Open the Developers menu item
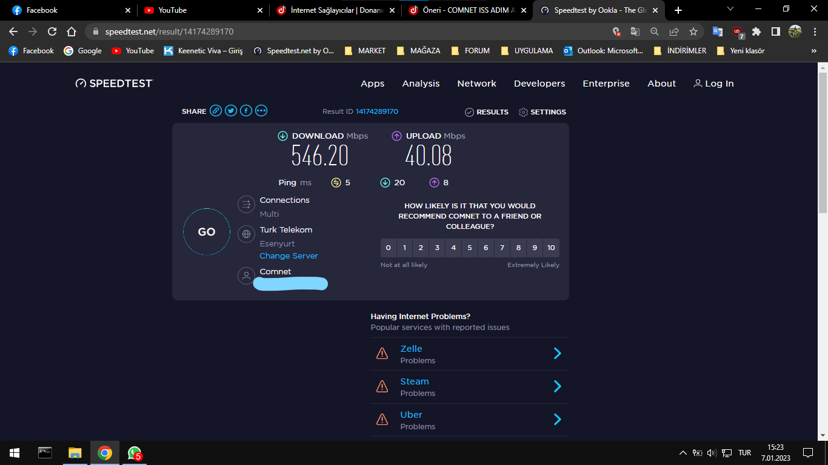Viewport: 828px width, 465px height. 539,84
